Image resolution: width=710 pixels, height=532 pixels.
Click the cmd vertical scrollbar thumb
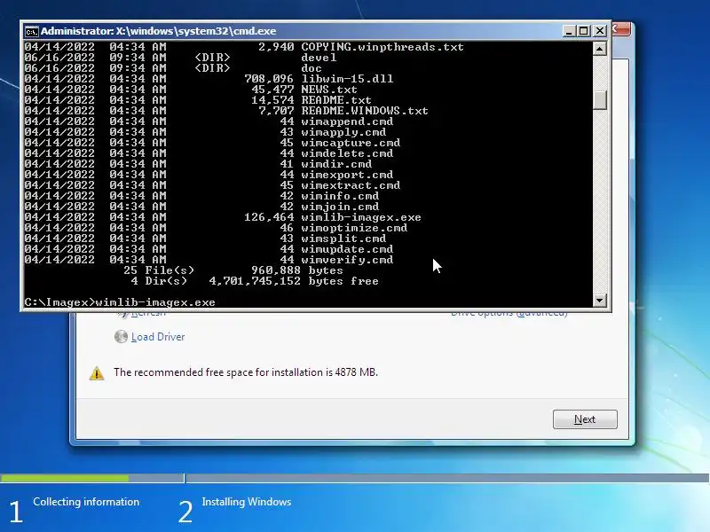click(600, 100)
